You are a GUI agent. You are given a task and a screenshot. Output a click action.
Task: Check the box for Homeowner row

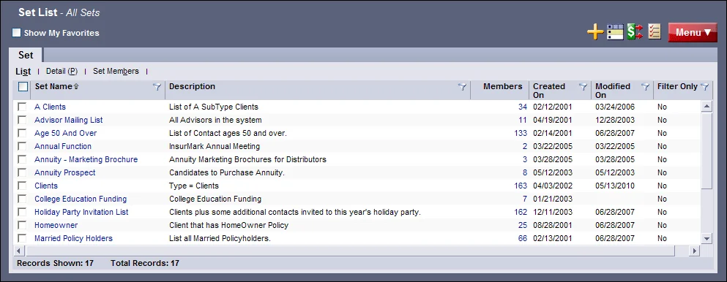point(22,226)
